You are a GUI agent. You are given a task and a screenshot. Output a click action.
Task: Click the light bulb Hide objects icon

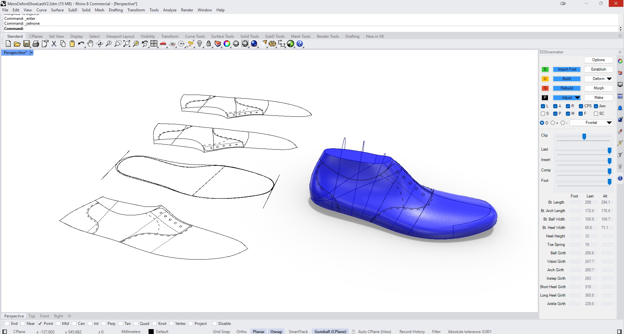200,44
